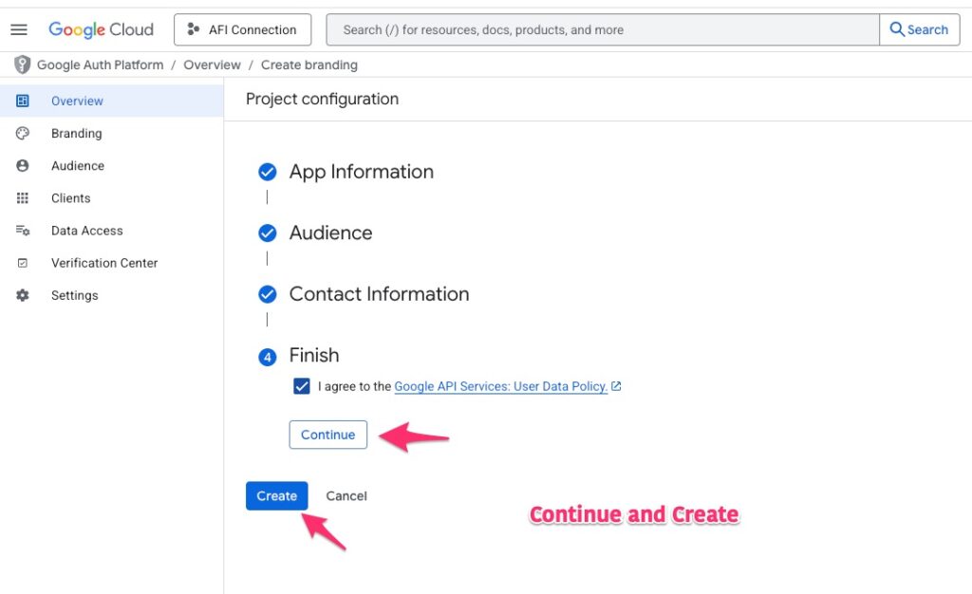Click the Clients grid icon
The width and height of the screenshot is (972, 594).
click(23, 198)
